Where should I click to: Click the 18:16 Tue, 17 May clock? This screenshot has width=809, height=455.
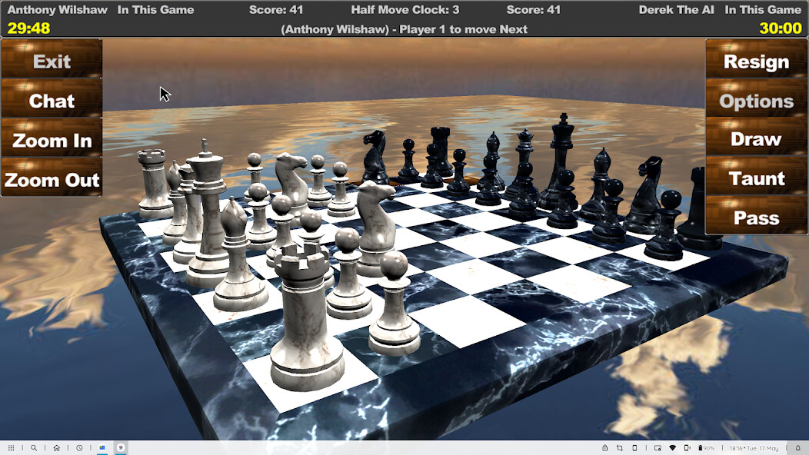(754, 448)
